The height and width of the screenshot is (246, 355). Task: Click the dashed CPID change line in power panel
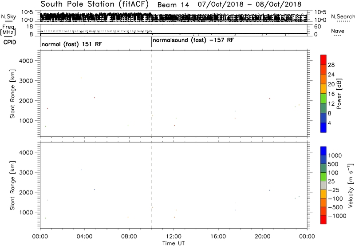coord(151,94)
